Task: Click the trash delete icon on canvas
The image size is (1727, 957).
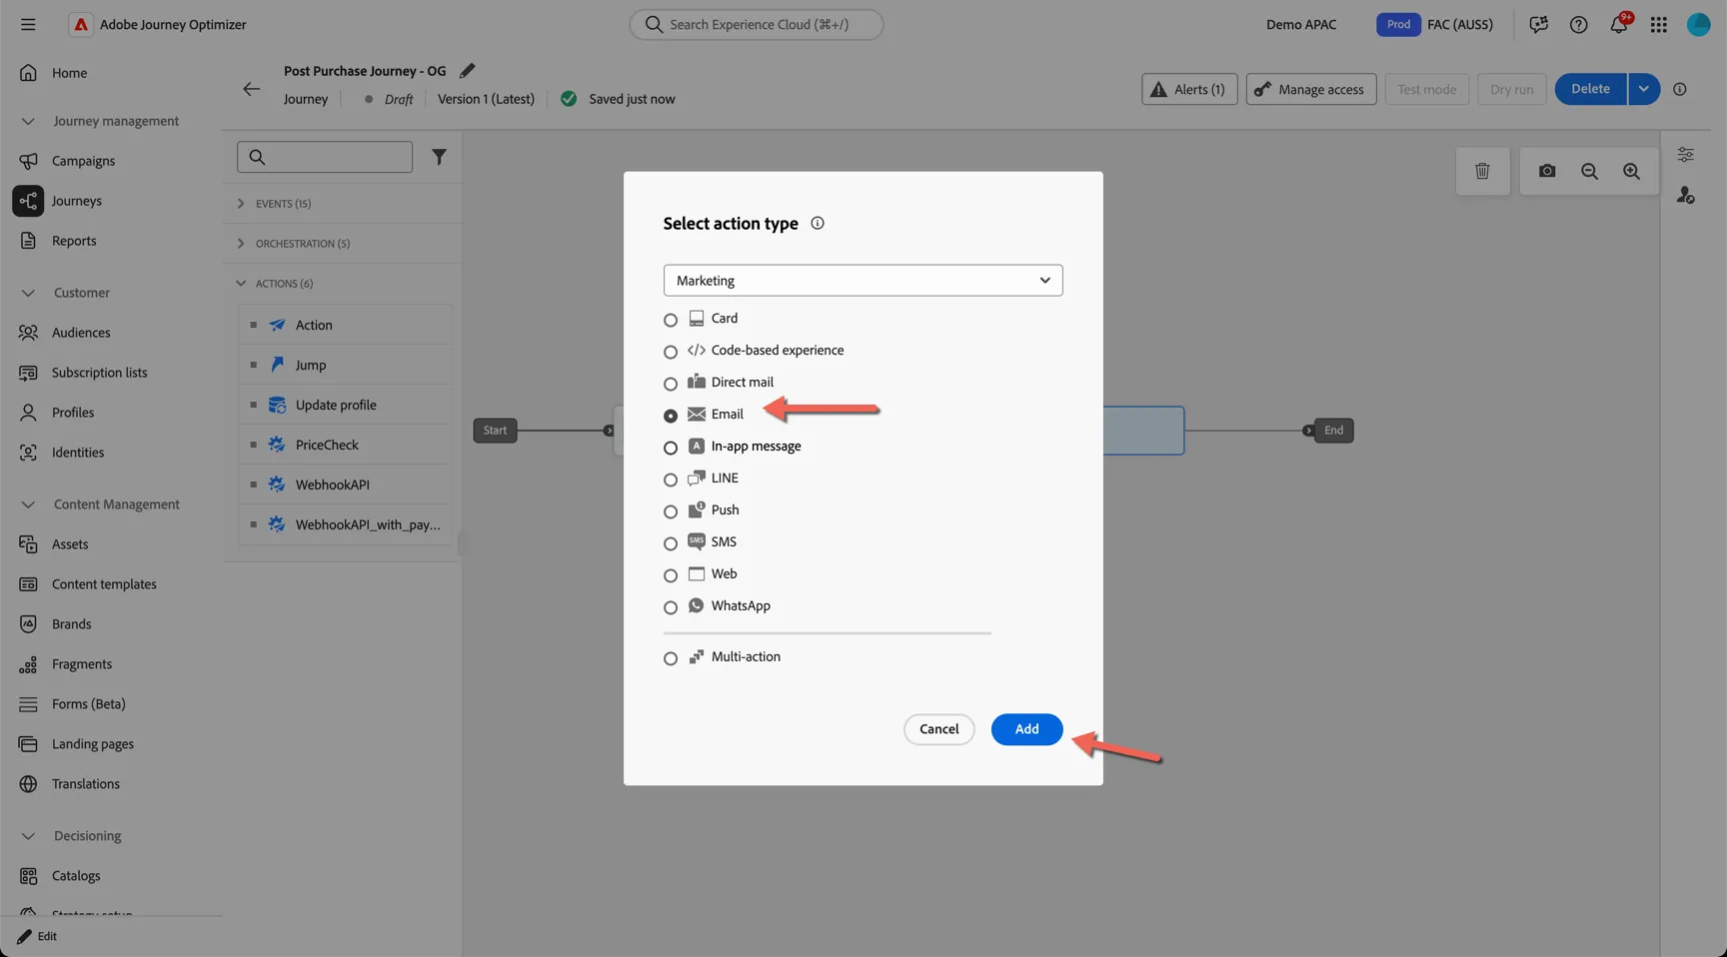Action: [x=1482, y=171]
